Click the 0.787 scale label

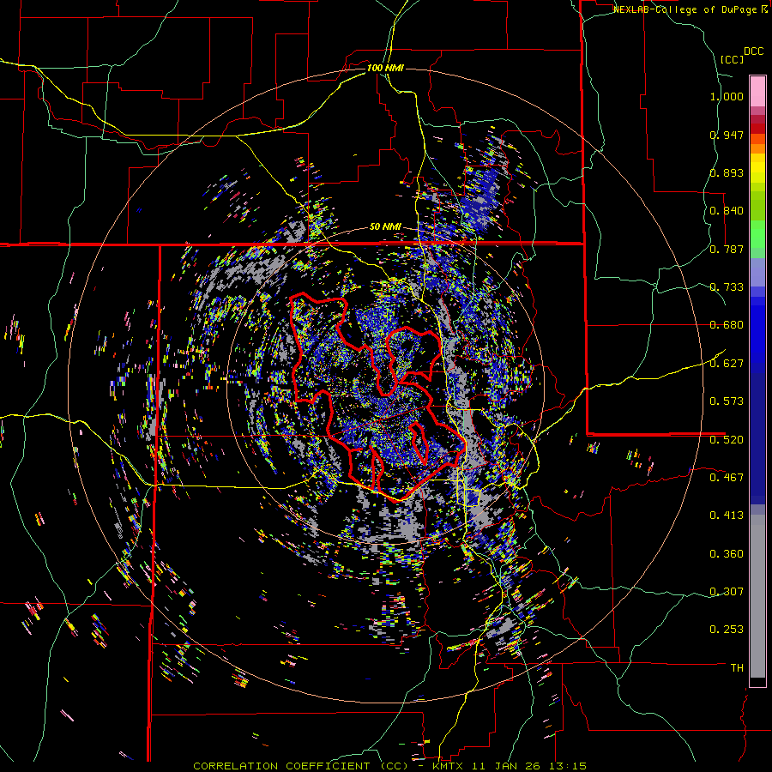pyautogui.click(x=727, y=249)
